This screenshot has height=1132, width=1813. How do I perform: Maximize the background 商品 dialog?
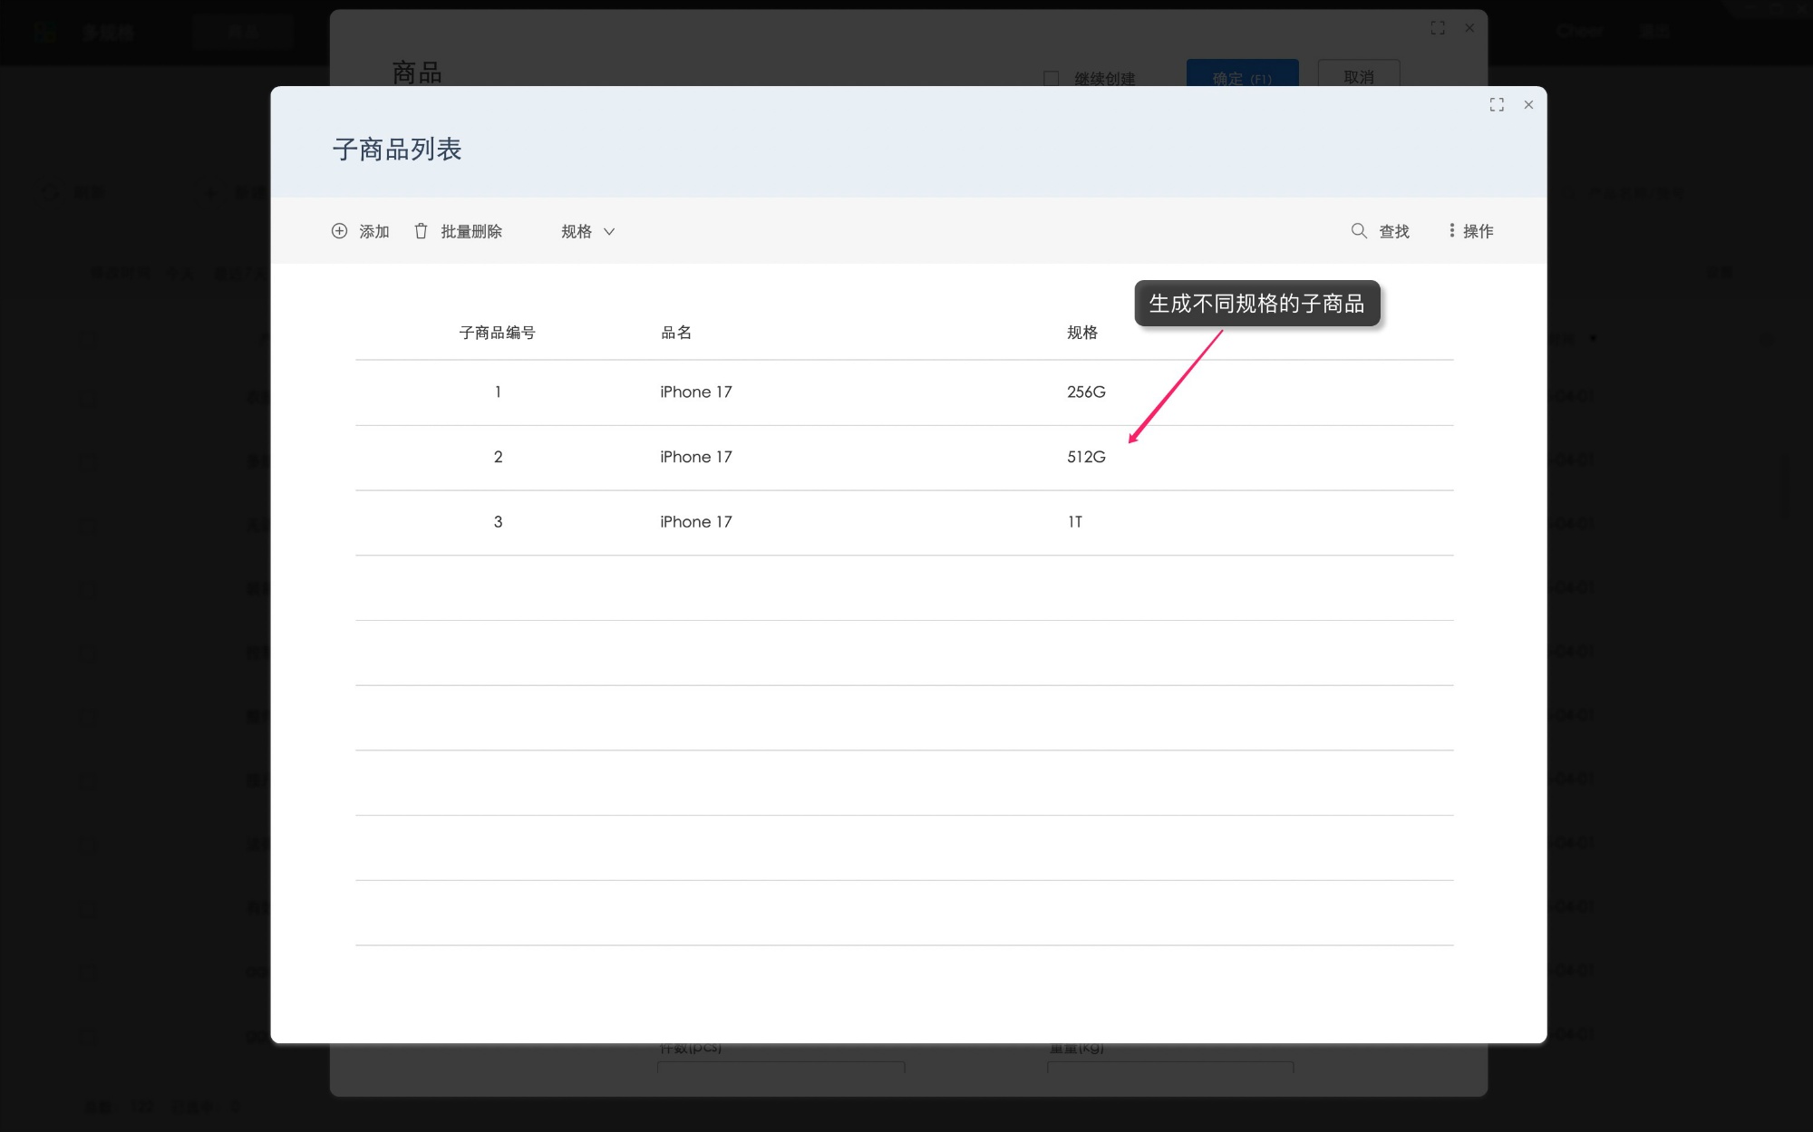point(1438,28)
